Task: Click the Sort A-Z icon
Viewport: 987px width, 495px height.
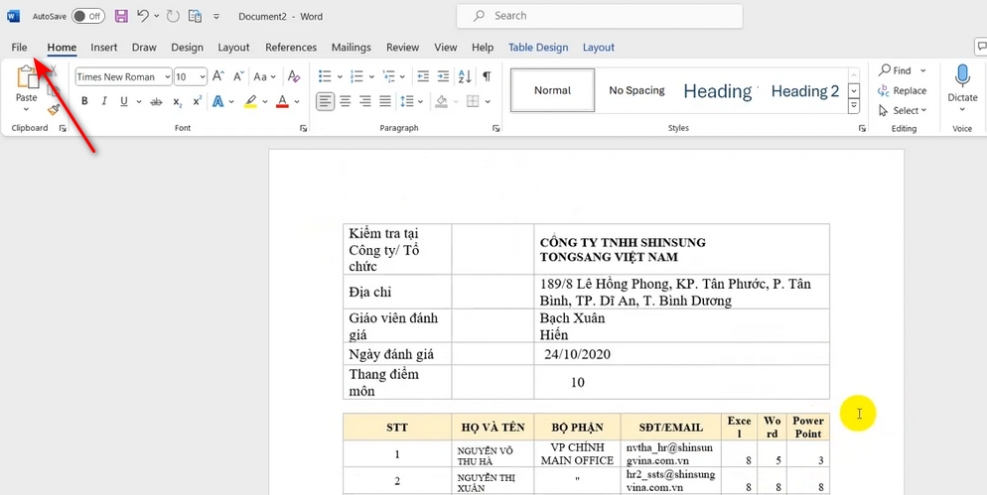Action: click(x=465, y=76)
